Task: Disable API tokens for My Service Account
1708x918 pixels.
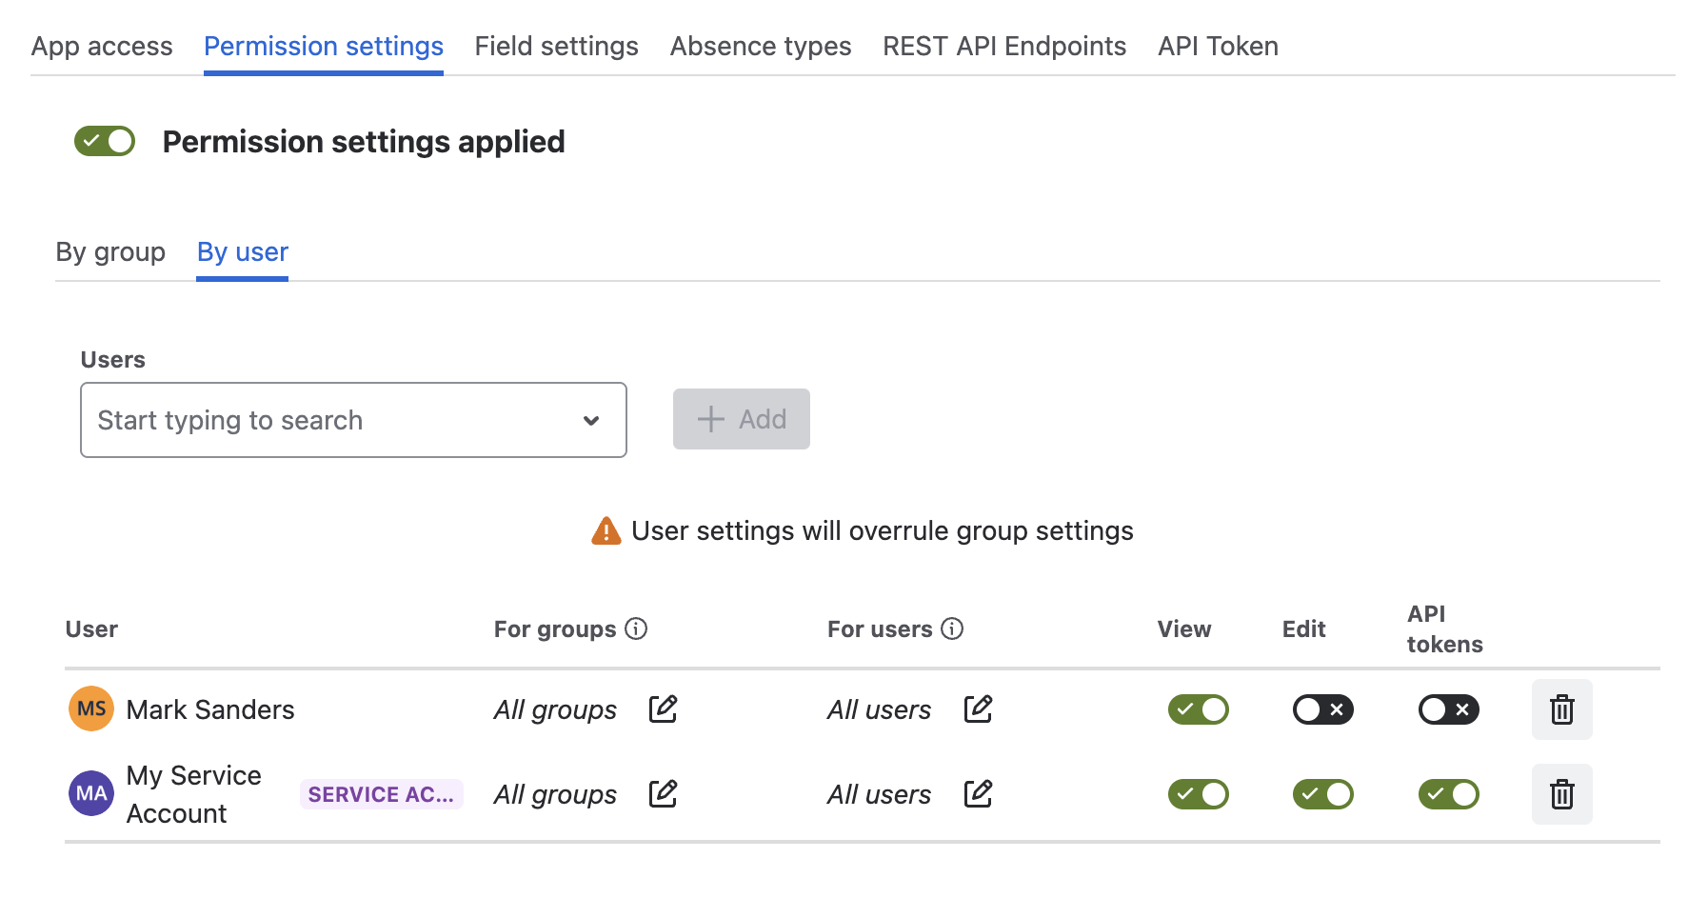Action: [1448, 794]
